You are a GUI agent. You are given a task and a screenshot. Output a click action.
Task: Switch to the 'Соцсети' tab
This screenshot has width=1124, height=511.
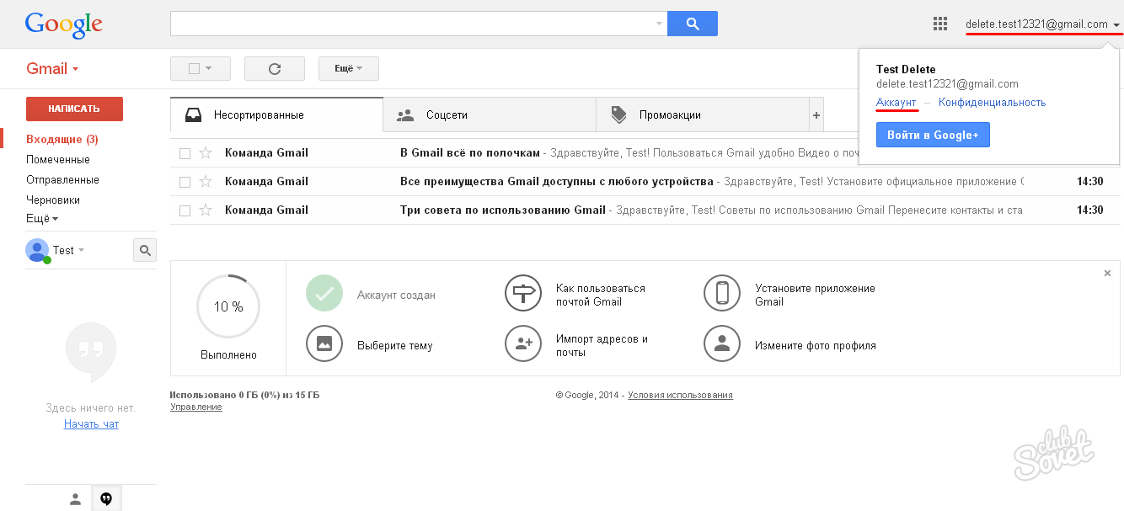[490, 115]
